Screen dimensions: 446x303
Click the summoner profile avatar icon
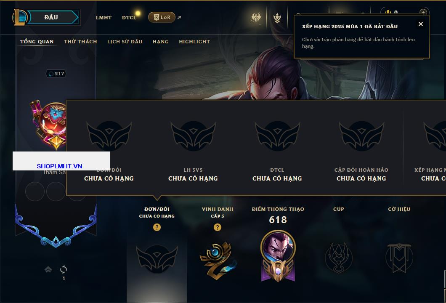tap(49, 124)
